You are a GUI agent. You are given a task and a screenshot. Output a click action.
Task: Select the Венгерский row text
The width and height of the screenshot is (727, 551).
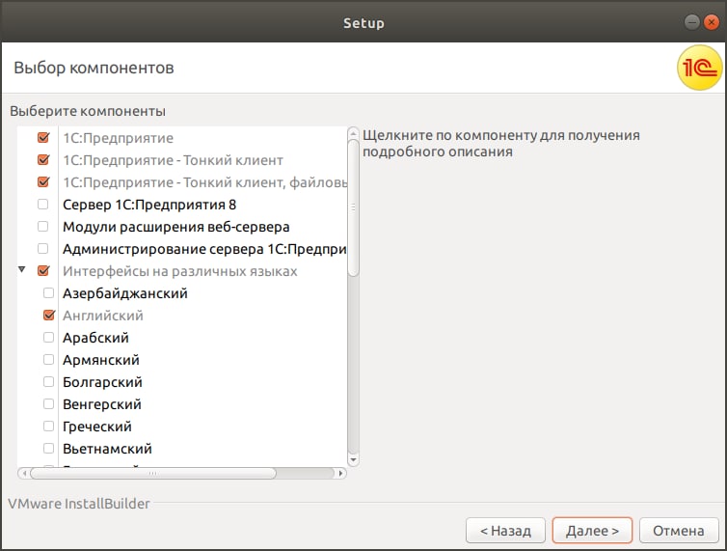[102, 404]
